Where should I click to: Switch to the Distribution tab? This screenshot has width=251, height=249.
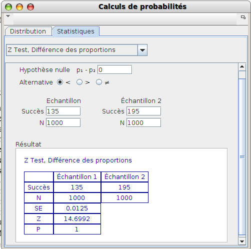click(x=28, y=31)
